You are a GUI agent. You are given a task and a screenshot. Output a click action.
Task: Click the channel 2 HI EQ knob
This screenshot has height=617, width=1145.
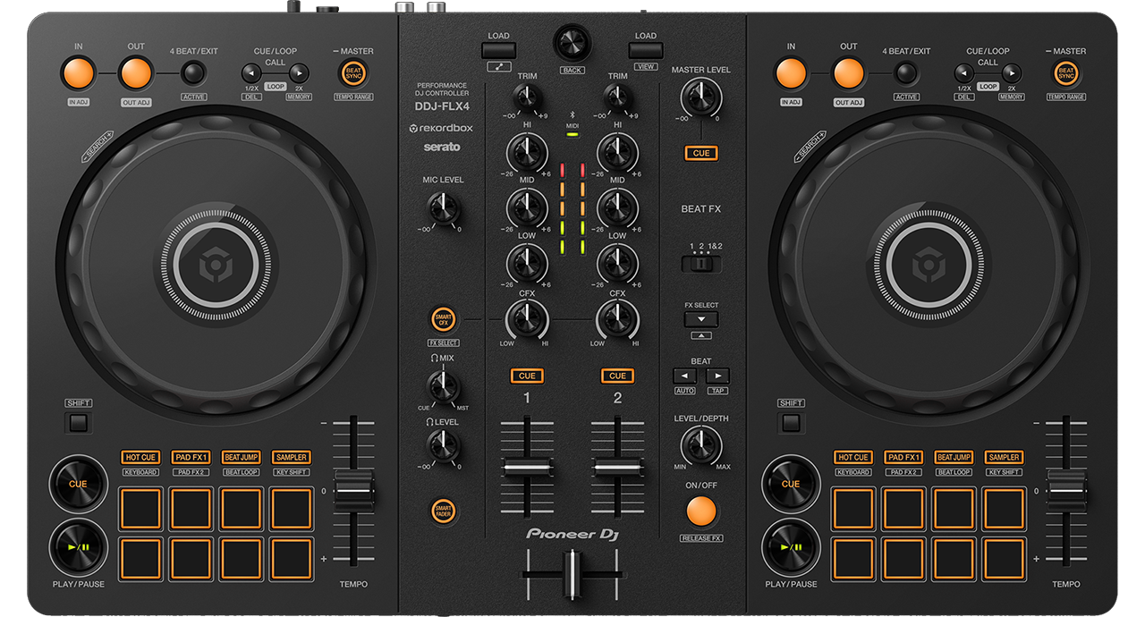(x=617, y=153)
